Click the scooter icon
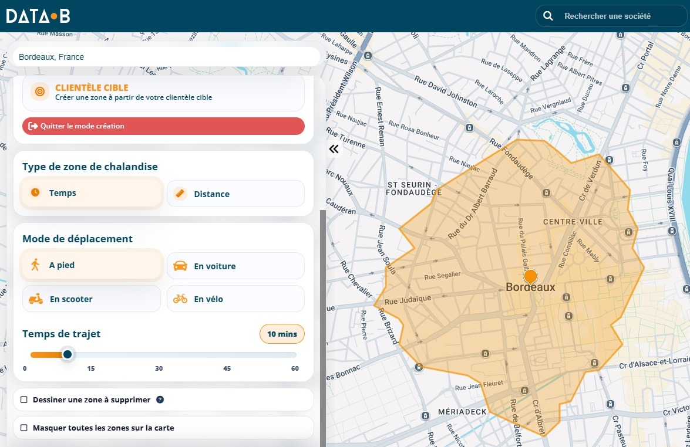690x447 pixels. tap(36, 299)
